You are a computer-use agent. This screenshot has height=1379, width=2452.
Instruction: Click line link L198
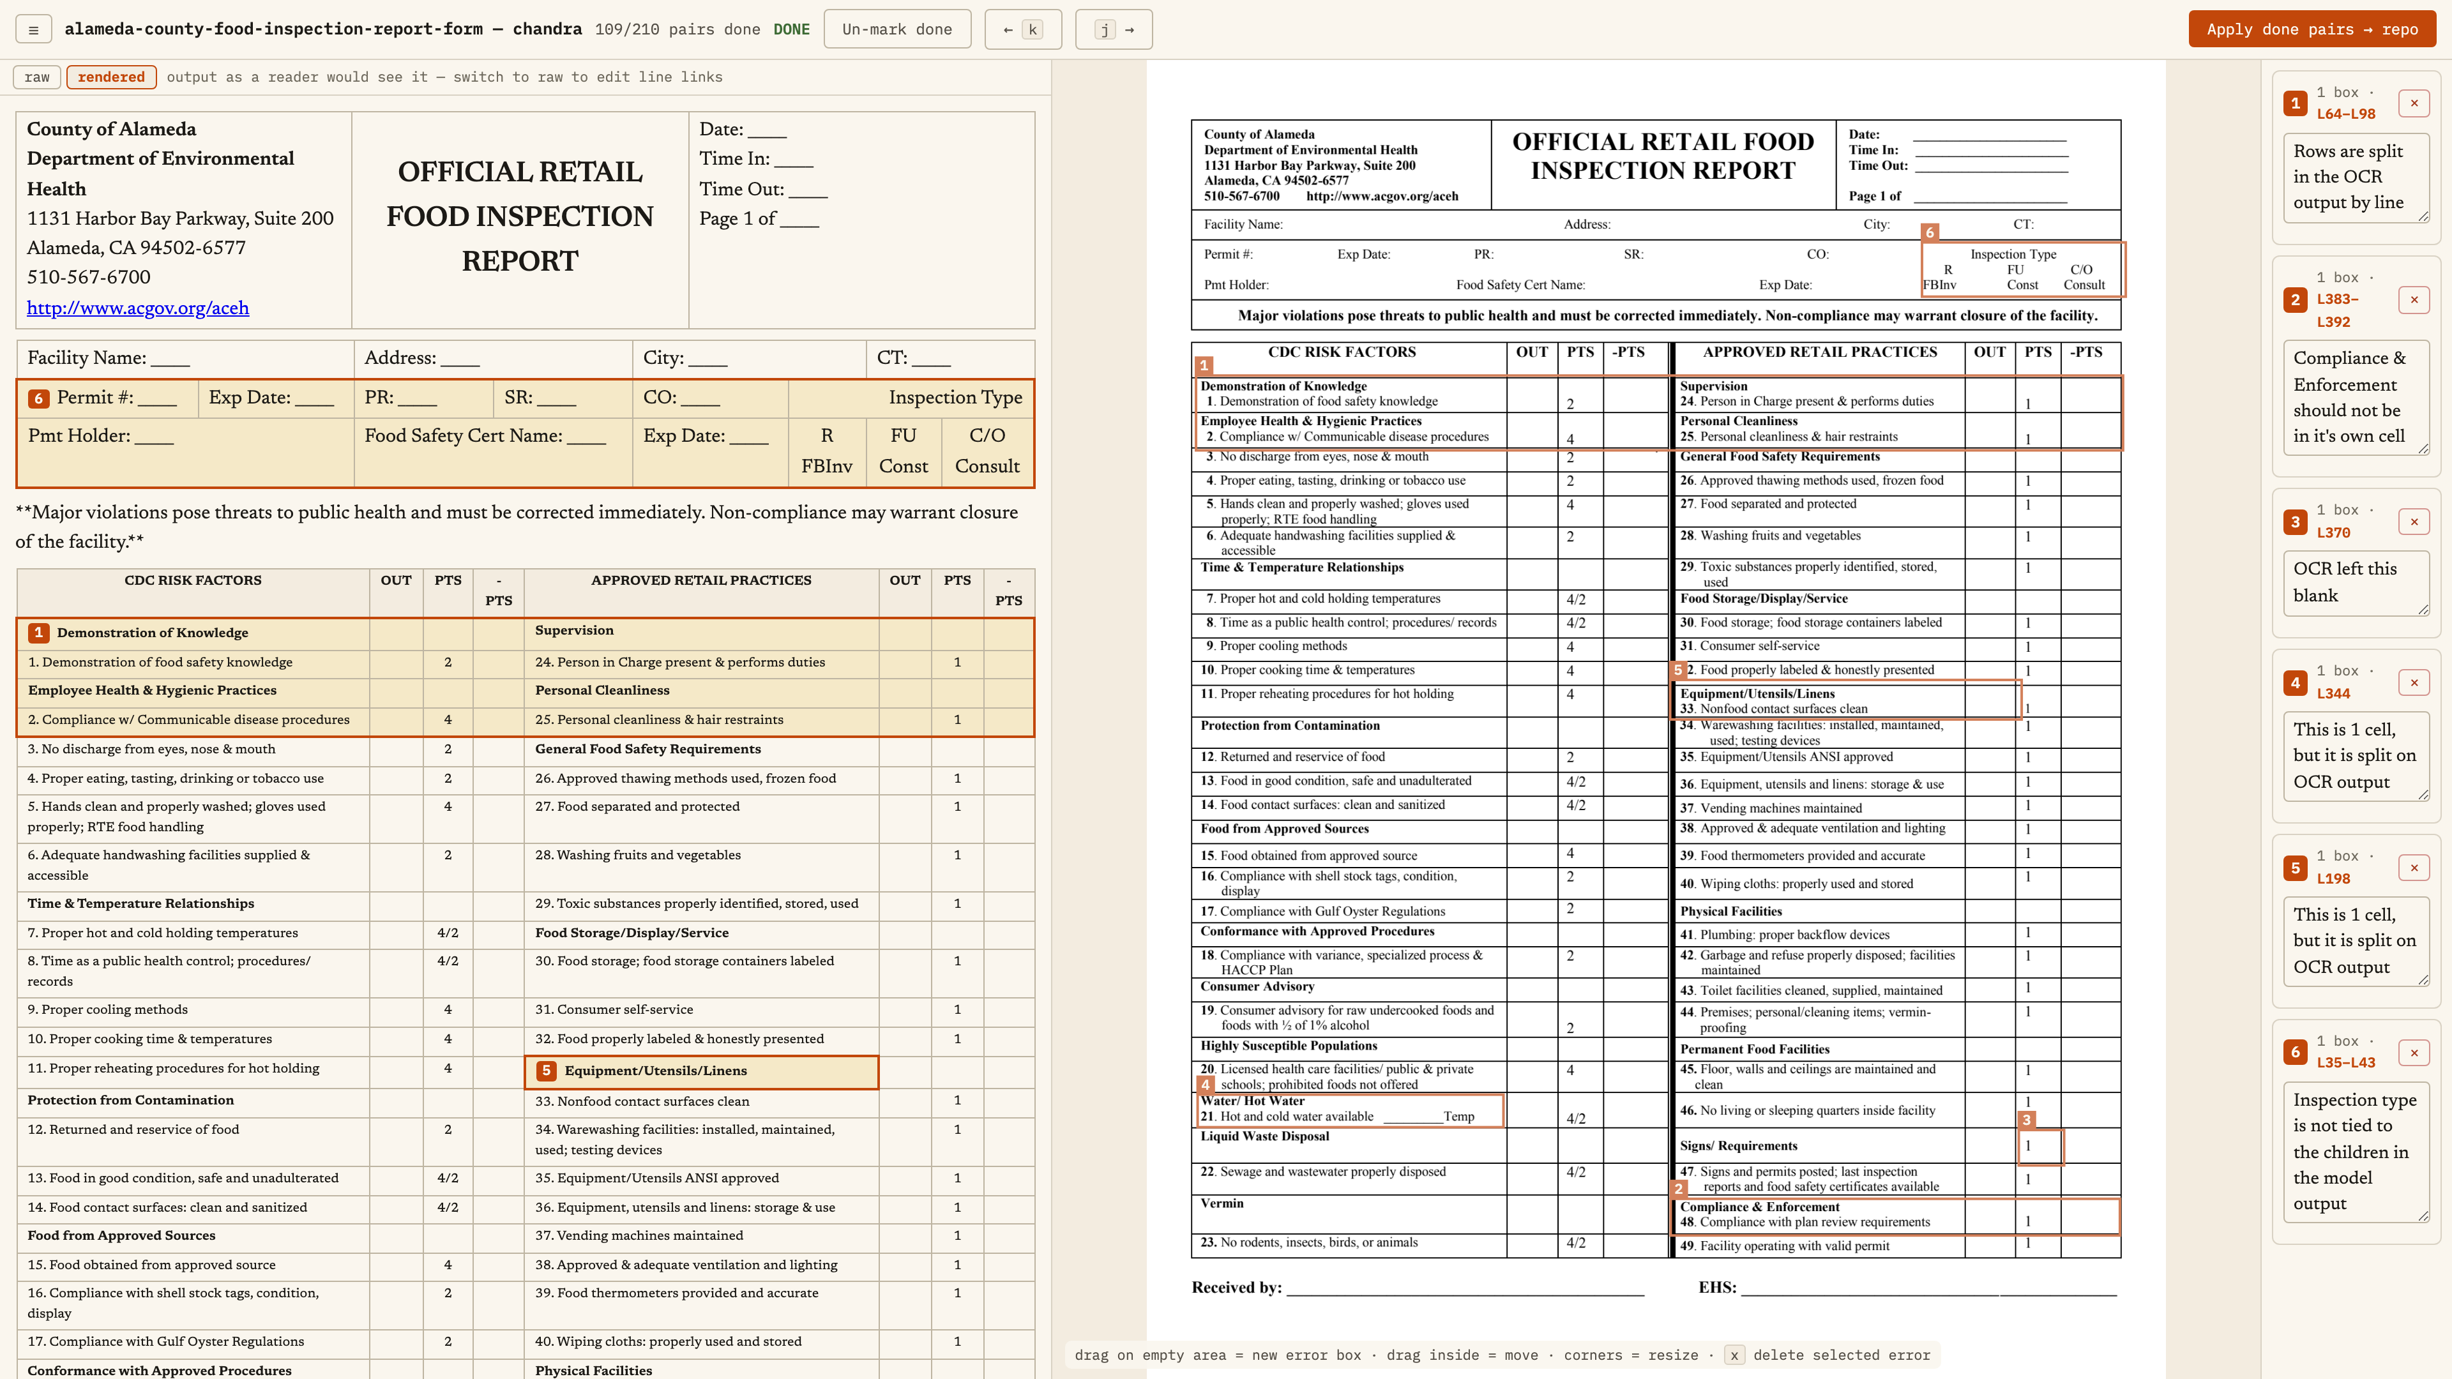click(x=2333, y=879)
